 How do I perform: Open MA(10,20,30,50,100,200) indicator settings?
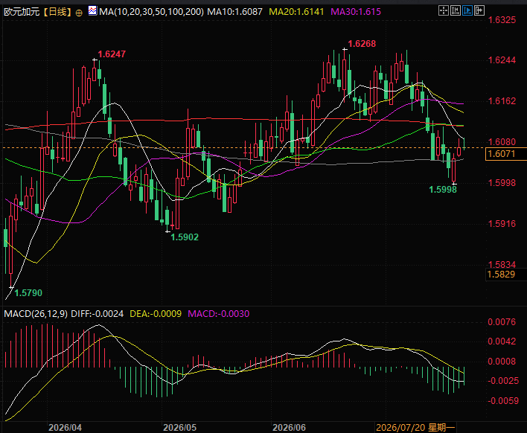[151, 12]
